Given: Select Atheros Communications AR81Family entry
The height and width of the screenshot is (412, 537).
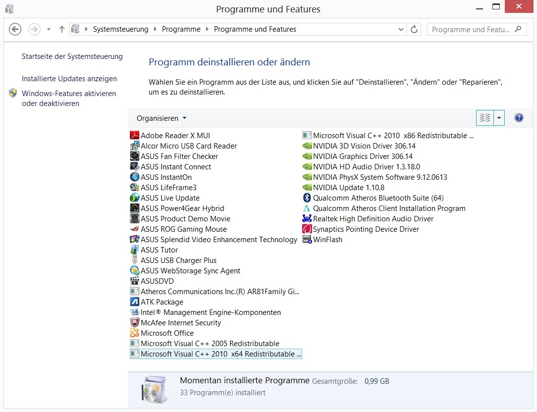Looking at the screenshot, I should pos(215,292).
